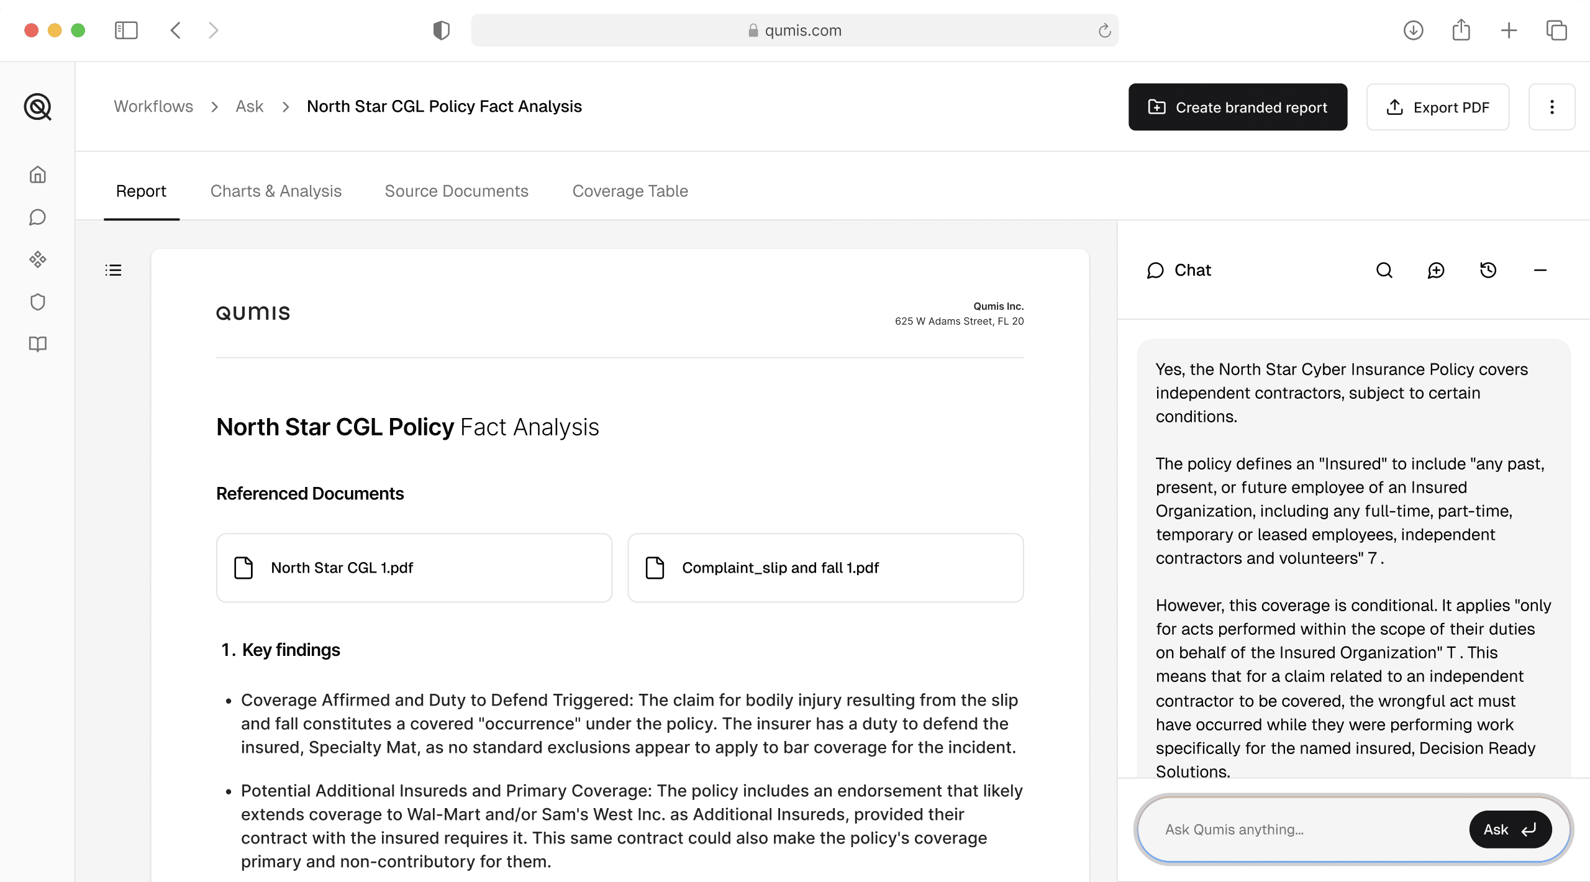
Task: Open the shield icon in the sidebar
Action: click(x=38, y=301)
